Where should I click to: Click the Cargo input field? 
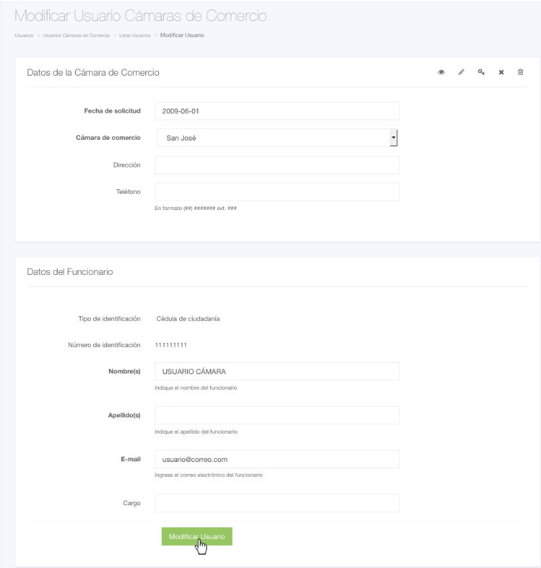point(277,503)
